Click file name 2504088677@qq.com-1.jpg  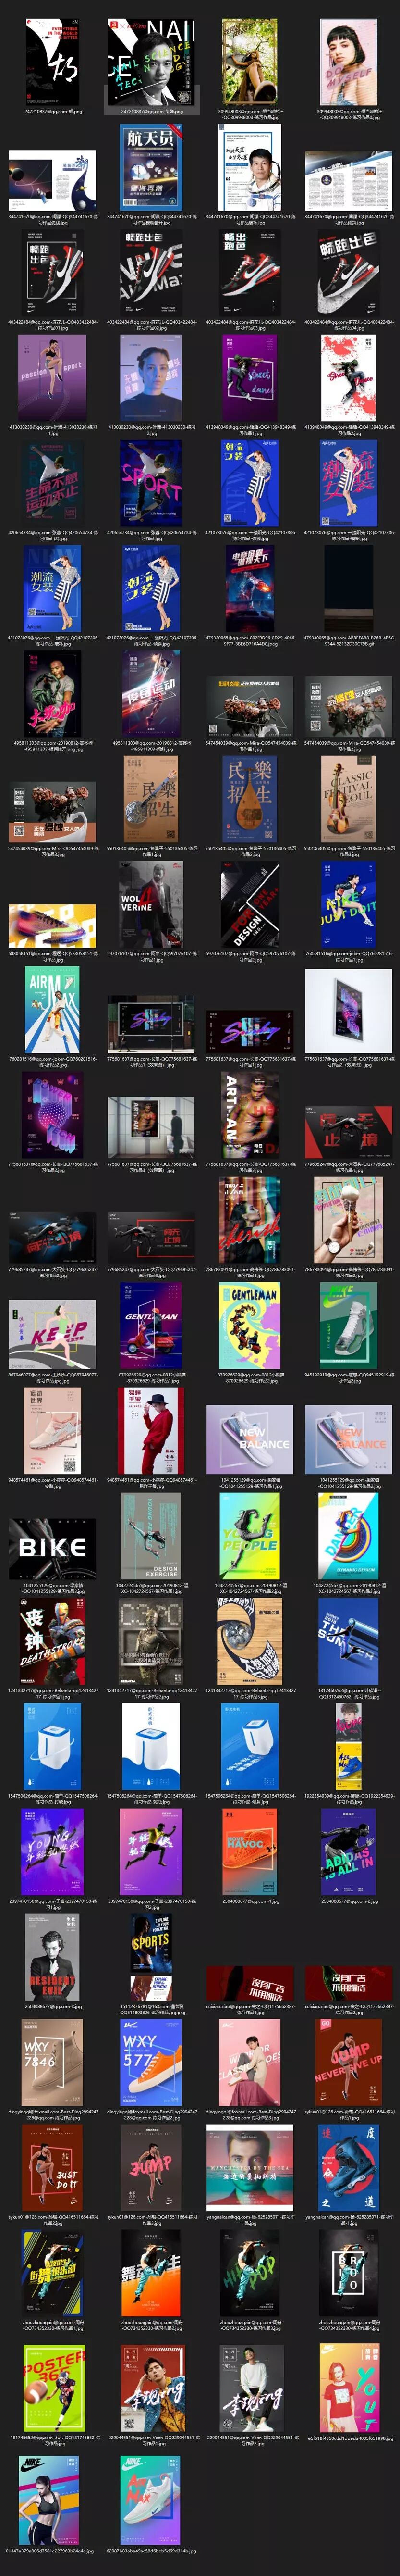250,1902
